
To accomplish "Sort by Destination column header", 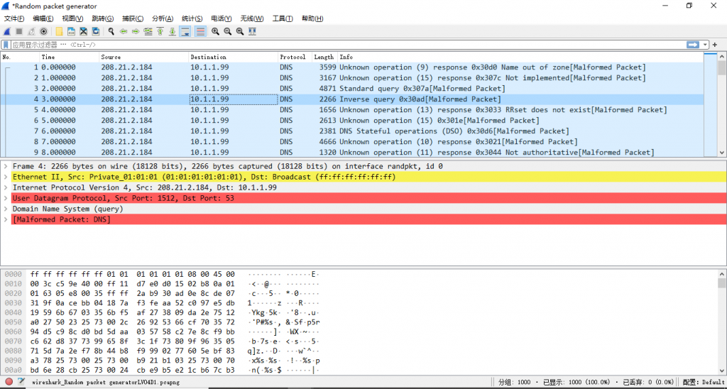I will [233, 57].
